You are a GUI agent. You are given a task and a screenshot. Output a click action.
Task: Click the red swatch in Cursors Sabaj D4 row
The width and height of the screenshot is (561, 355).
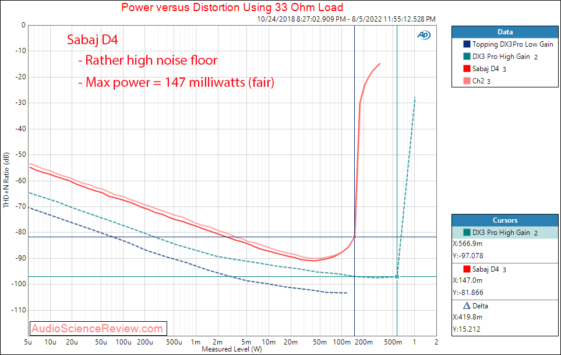pyautogui.click(x=467, y=269)
